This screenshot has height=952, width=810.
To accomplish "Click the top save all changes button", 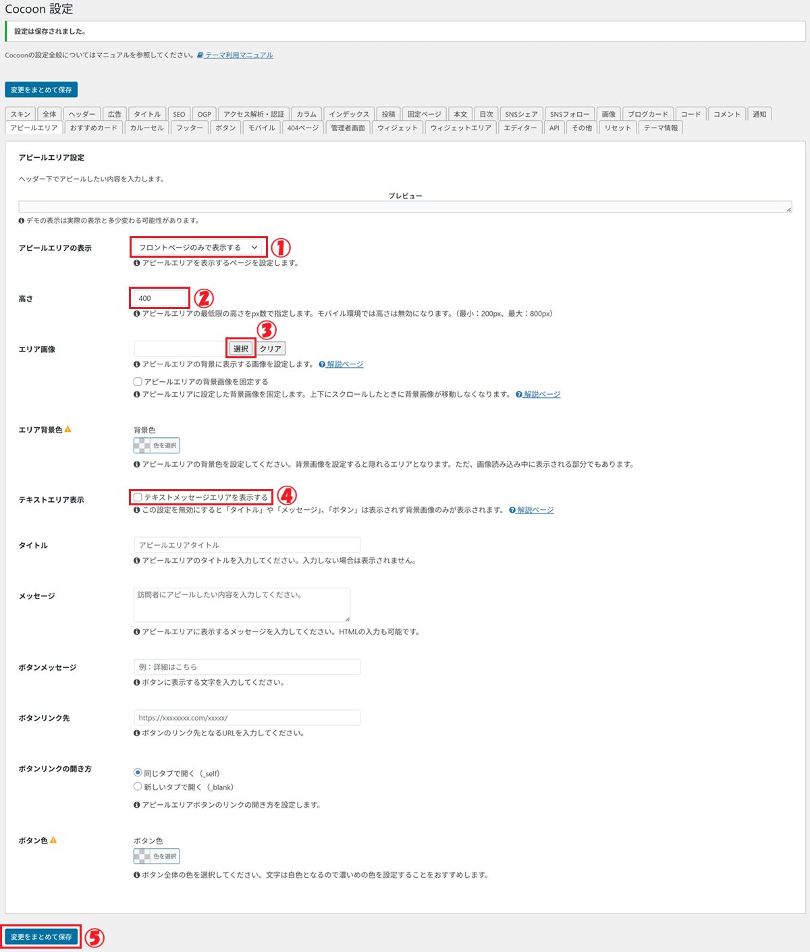I will [41, 90].
